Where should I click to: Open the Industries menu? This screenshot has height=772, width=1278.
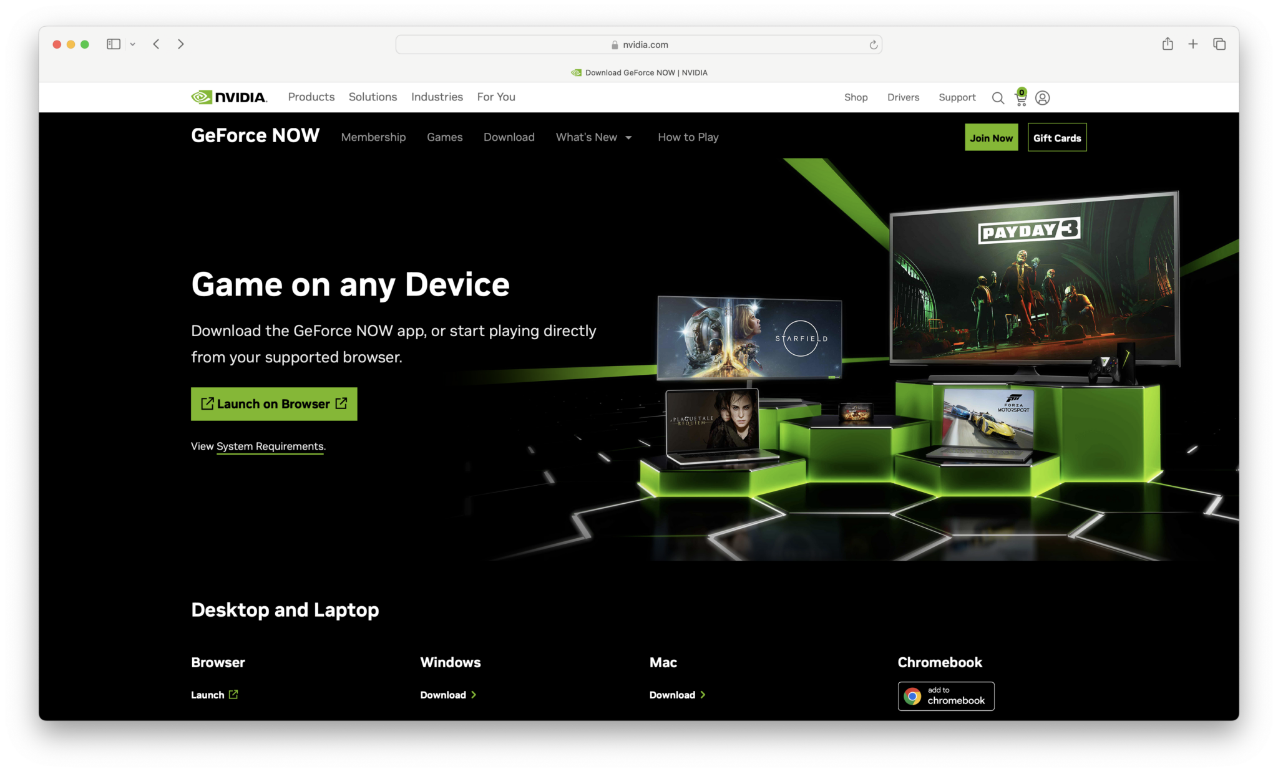point(437,97)
